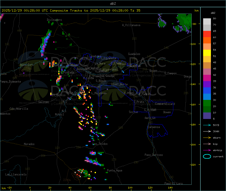Click the G_ALVEAR city label
The image size is (226, 191).
pos(150,110)
